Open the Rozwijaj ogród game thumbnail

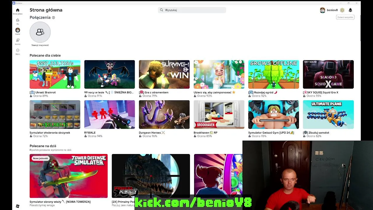pos(274,74)
